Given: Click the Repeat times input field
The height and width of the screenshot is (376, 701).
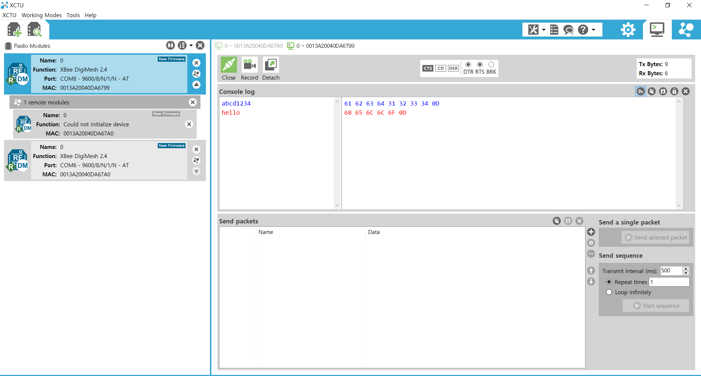Looking at the screenshot, I should [x=669, y=282].
